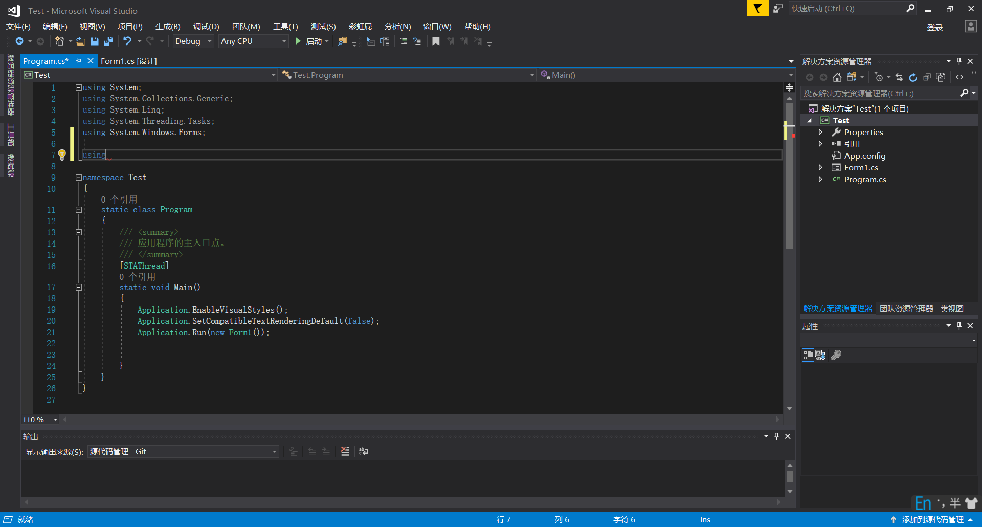982x527 pixels.
Task: Open the 工具箱 side tab
Action: [11, 135]
